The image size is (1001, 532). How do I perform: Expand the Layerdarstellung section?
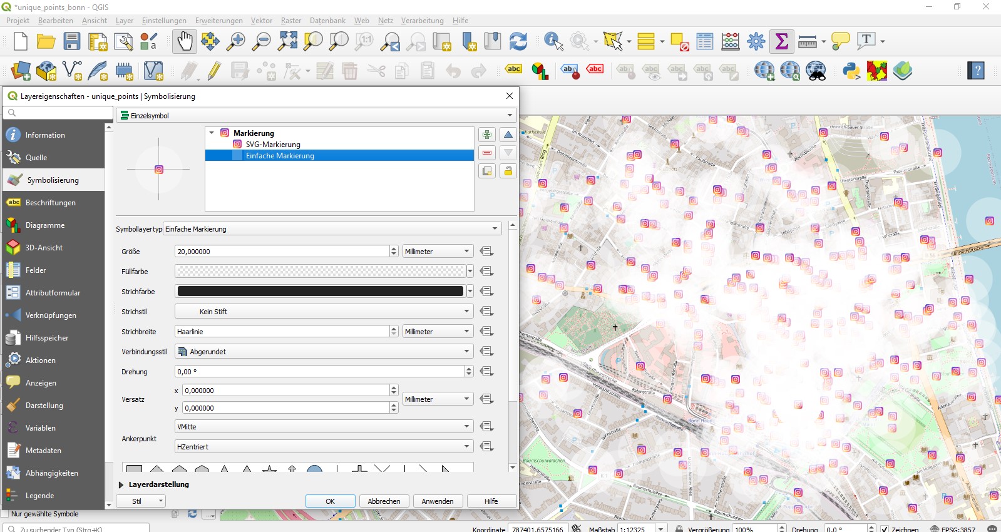(x=121, y=484)
